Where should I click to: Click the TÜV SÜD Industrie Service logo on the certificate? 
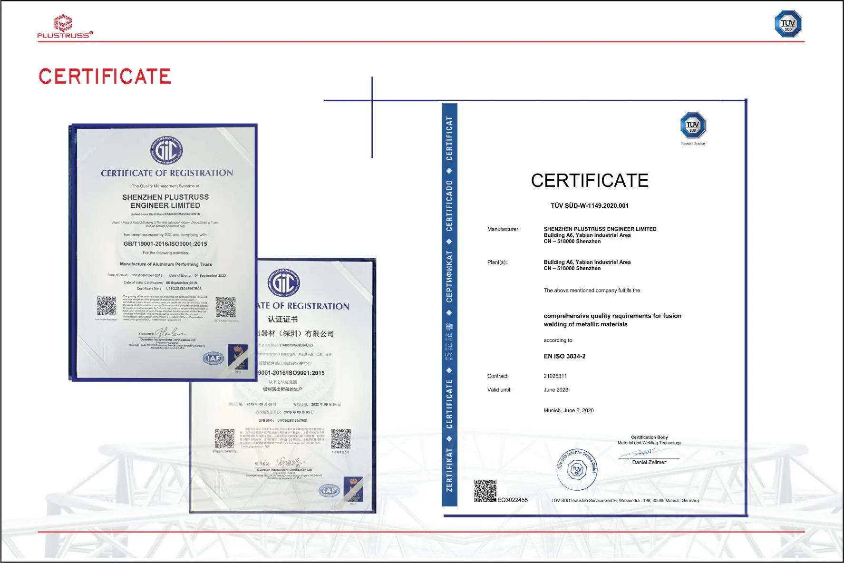(x=693, y=129)
